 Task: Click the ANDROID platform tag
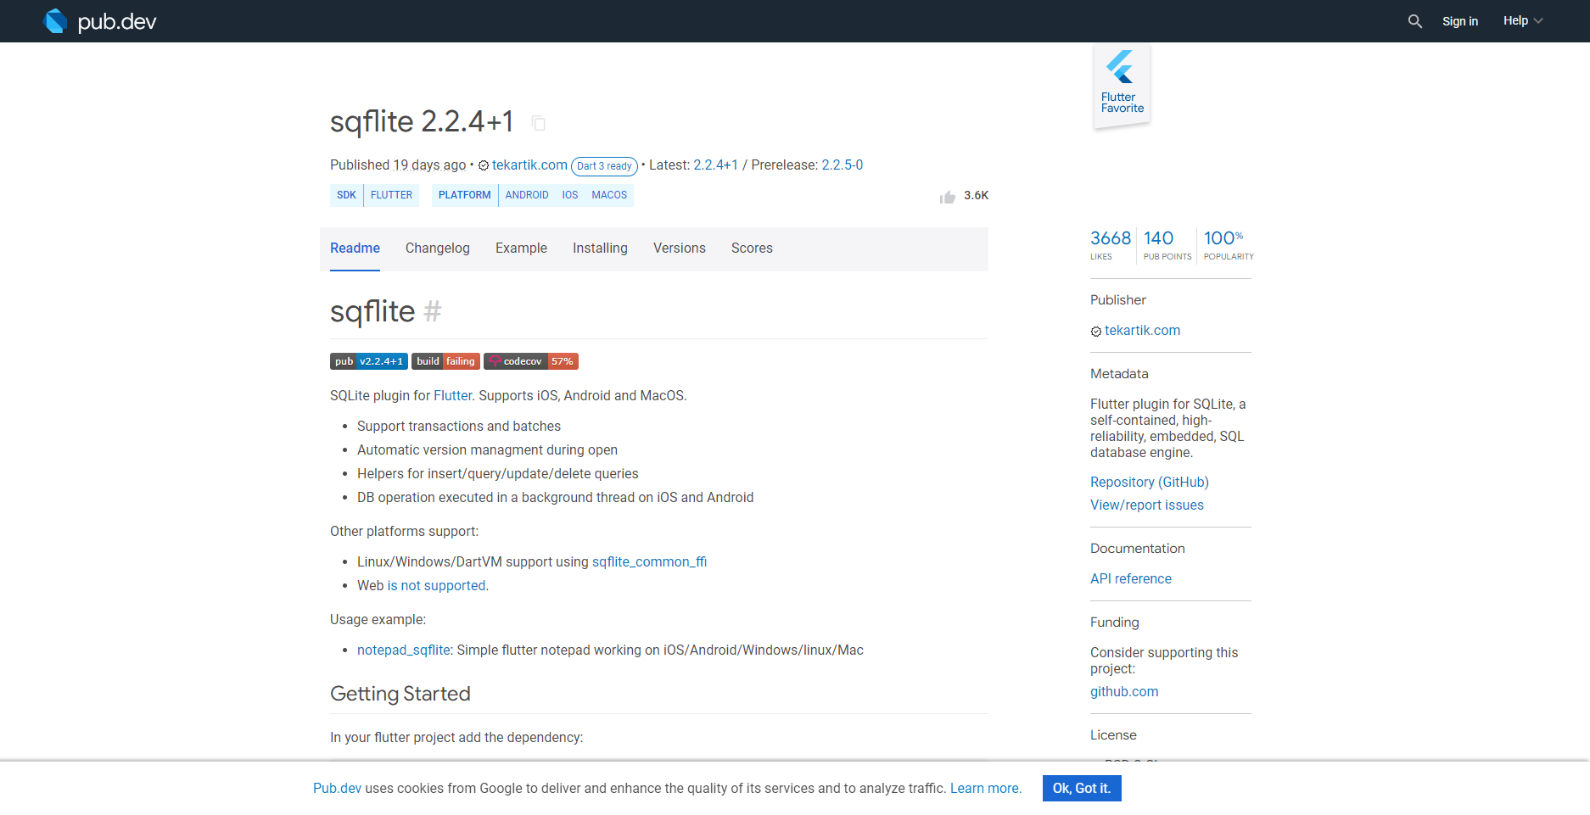527,195
